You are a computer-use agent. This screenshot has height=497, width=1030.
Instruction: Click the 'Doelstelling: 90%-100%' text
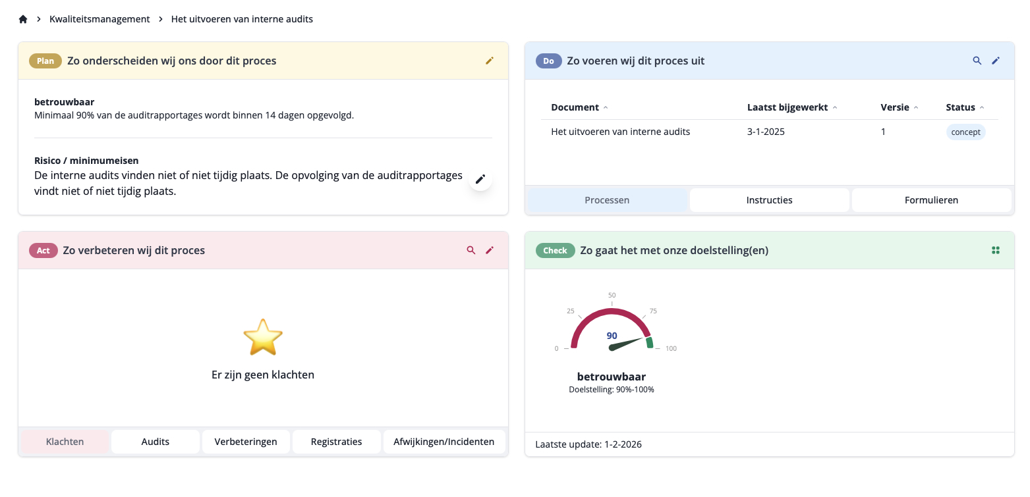tap(612, 390)
